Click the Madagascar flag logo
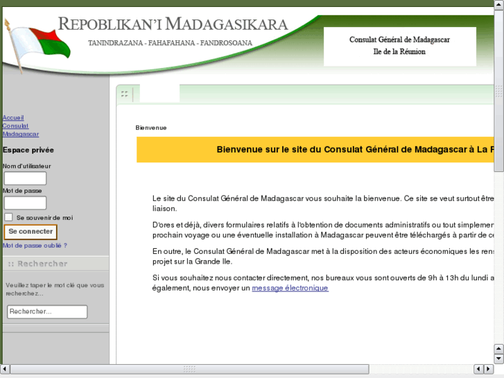The width and height of the screenshot is (504, 378). (37, 45)
